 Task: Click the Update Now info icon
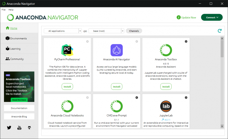(179, 18)
